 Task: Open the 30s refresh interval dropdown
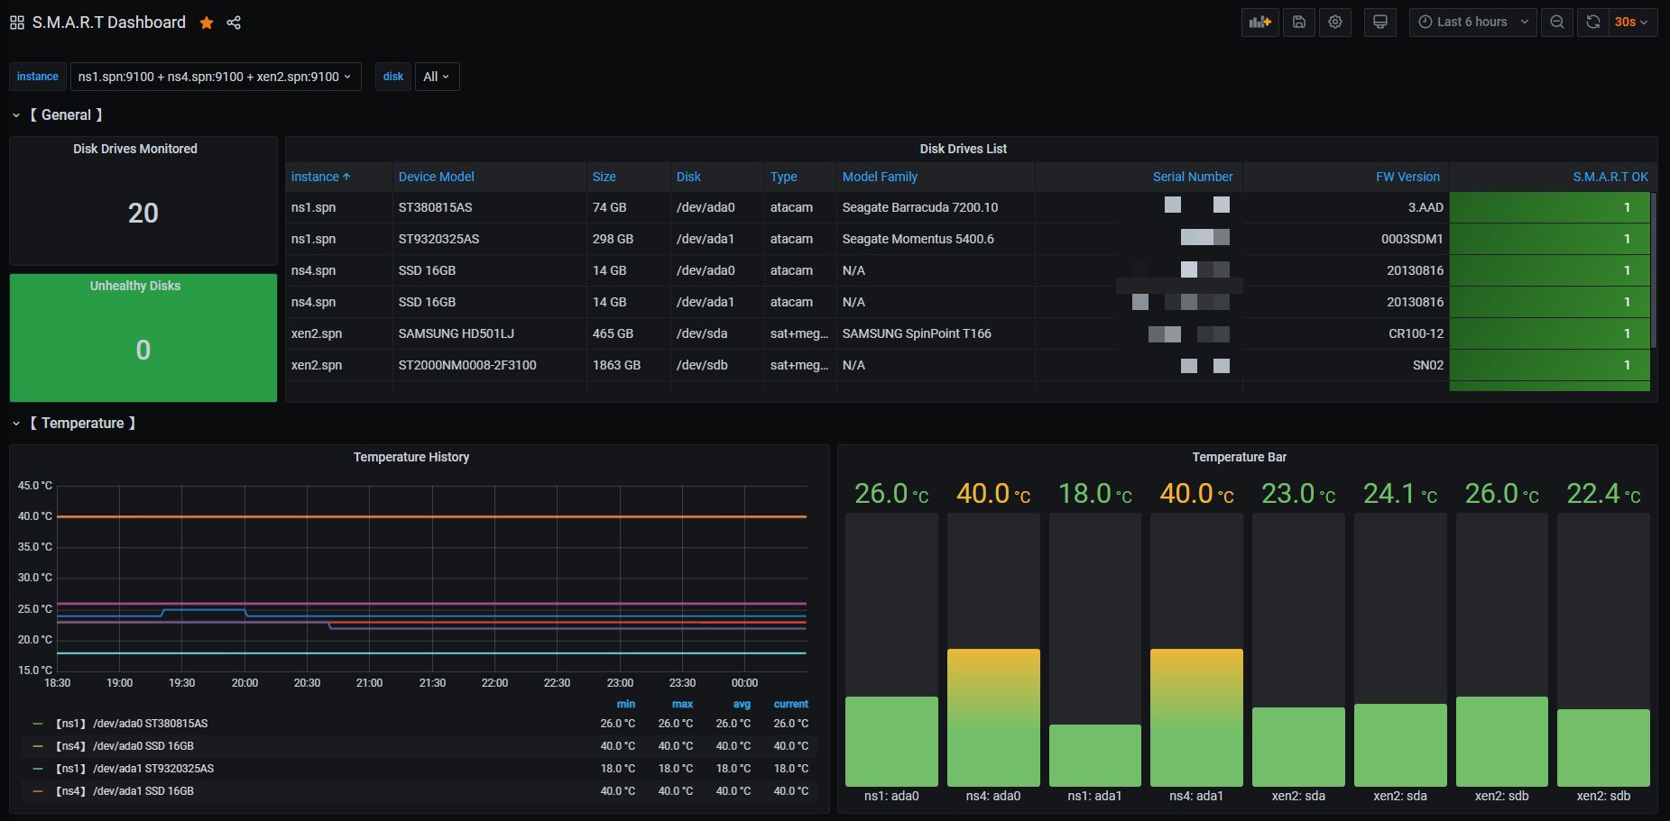tap(1631, 23)
